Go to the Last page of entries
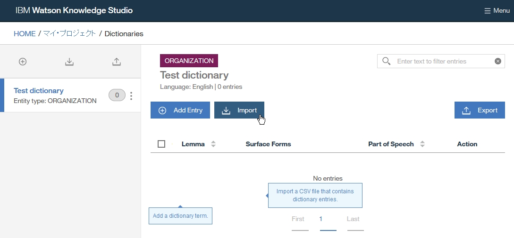Screen dimensions: 514x238 [x=353, y=219]
